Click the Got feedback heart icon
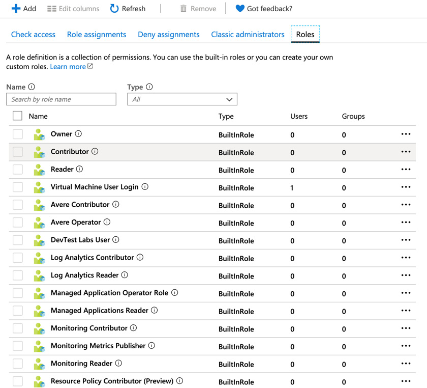 240,9
